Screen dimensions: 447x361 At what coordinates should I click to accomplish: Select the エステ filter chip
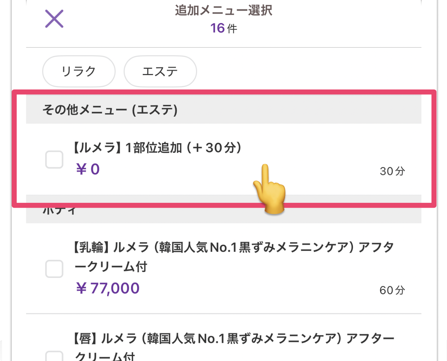(x=160, y=71)
